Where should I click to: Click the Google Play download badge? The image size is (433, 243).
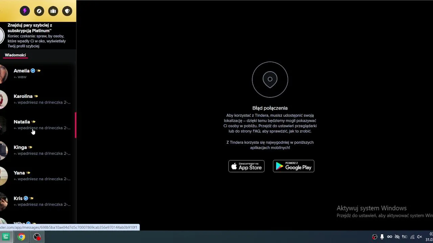294,166
